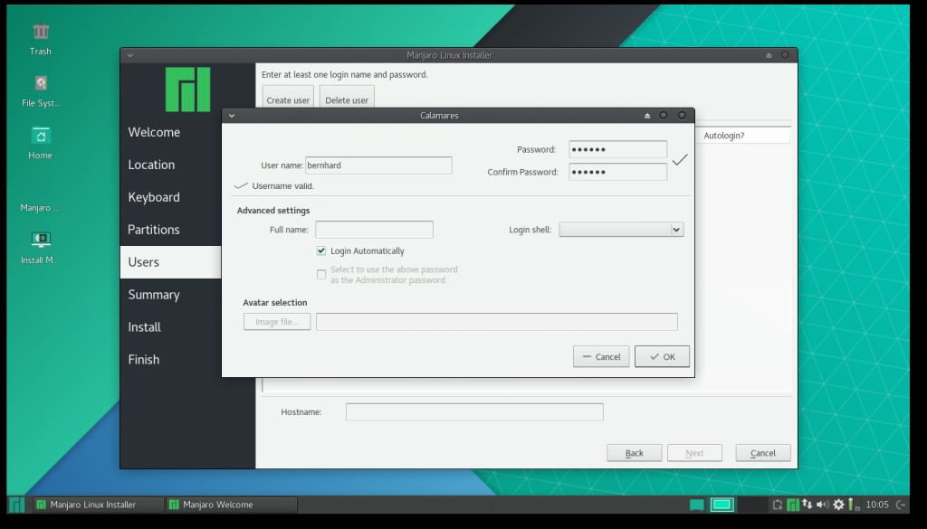The height and width of the screenshot is (529, 927).
Task: Click the 'Avatar selection' heading
Action: pyautogui.click(x=275, y=302)
